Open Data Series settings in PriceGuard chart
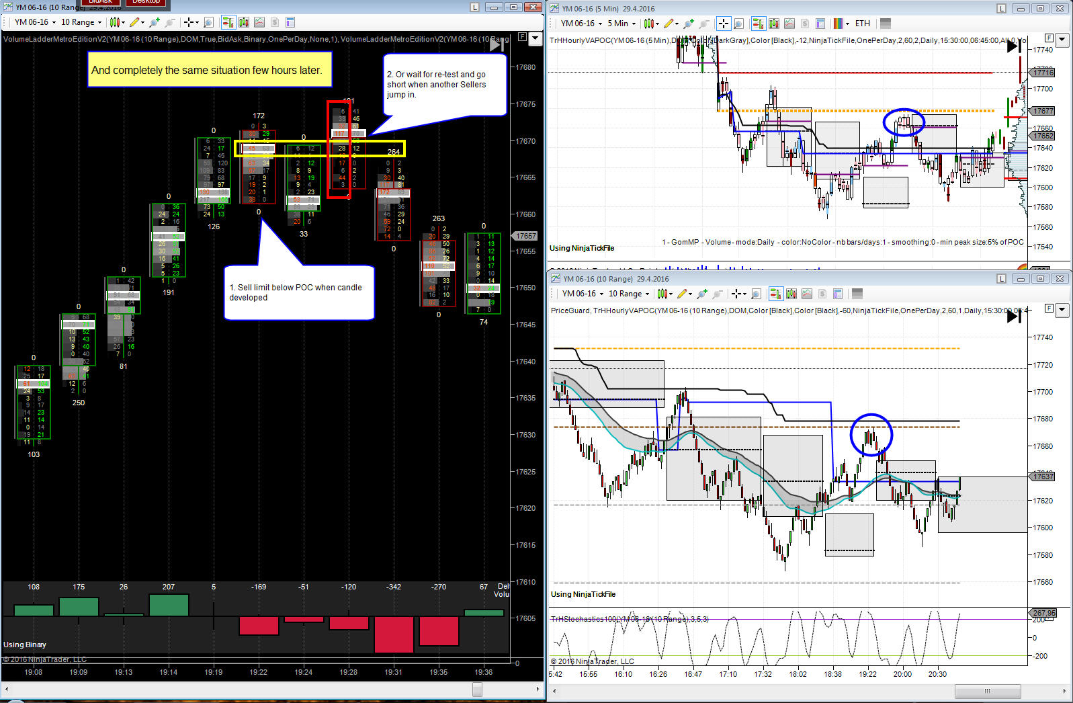1073x703 pixels. [x=791, y=294]
